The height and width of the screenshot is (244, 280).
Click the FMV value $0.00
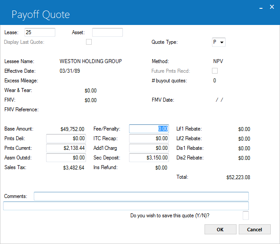coord(90,100)
